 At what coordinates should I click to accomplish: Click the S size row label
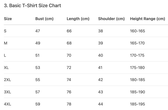[5, 31]
